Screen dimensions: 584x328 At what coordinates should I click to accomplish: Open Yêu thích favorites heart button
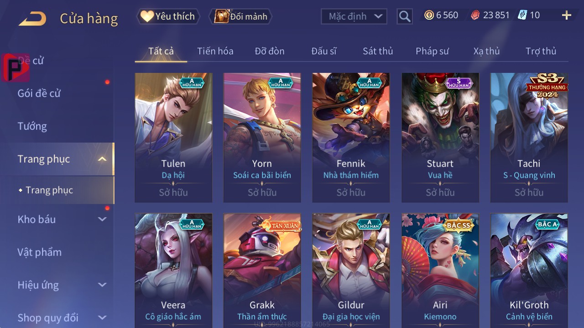click(167, 16)
